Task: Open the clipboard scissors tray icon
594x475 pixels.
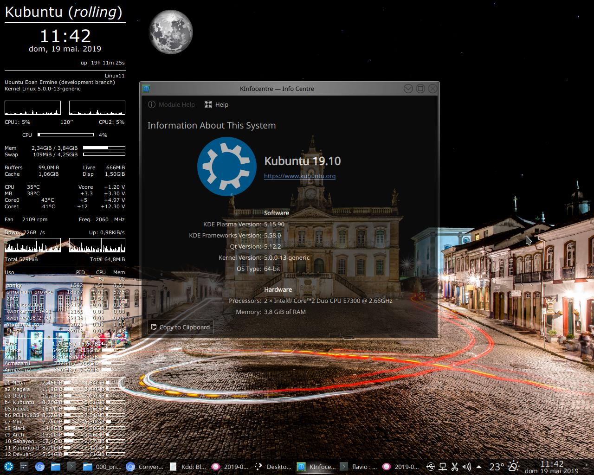Action: pos(455,467)
